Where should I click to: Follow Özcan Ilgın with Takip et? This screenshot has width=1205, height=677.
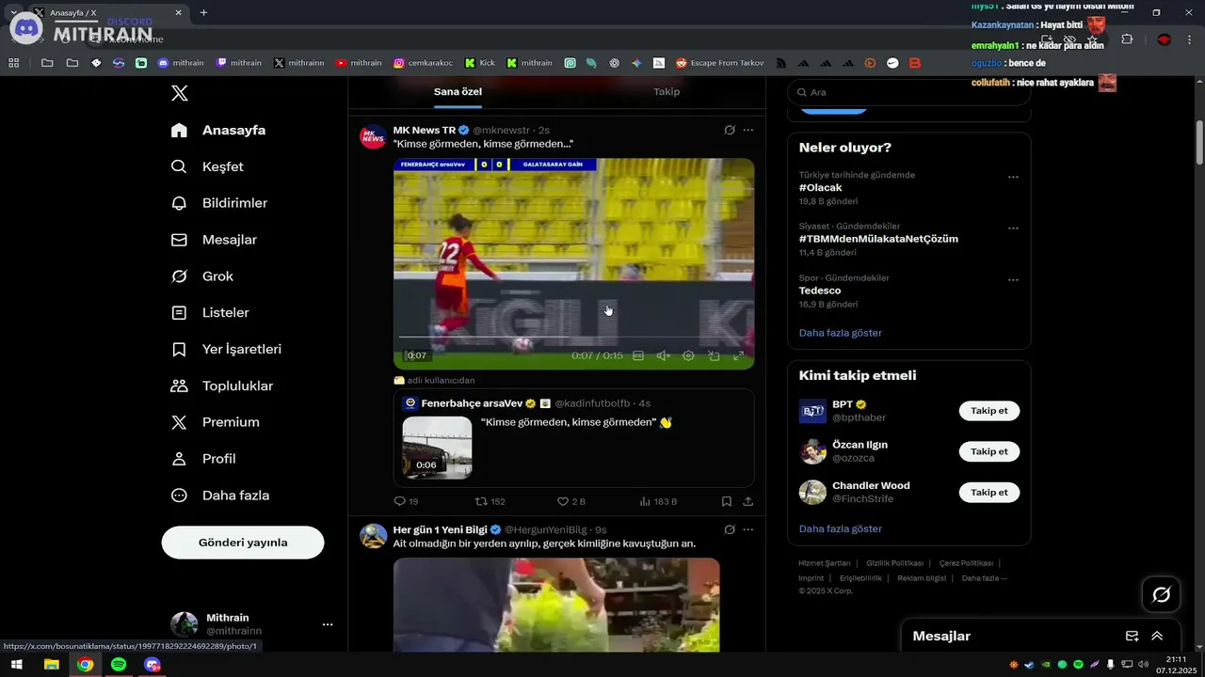pos(989,451)
